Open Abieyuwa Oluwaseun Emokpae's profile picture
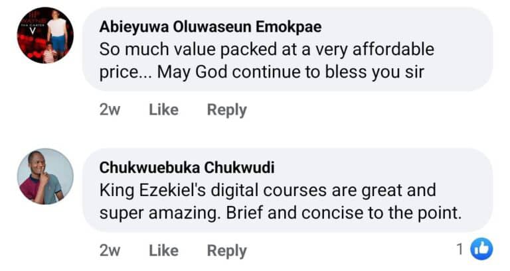 click(45, 35)
